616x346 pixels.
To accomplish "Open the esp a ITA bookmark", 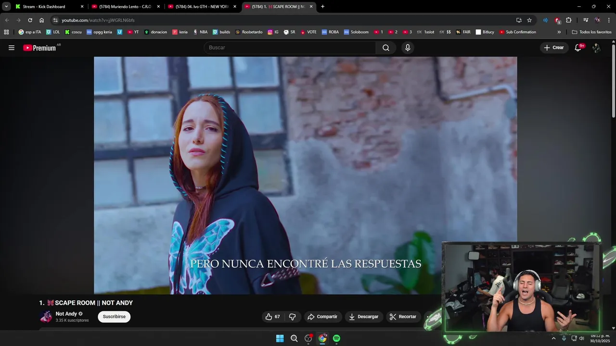I will point(30,32).
